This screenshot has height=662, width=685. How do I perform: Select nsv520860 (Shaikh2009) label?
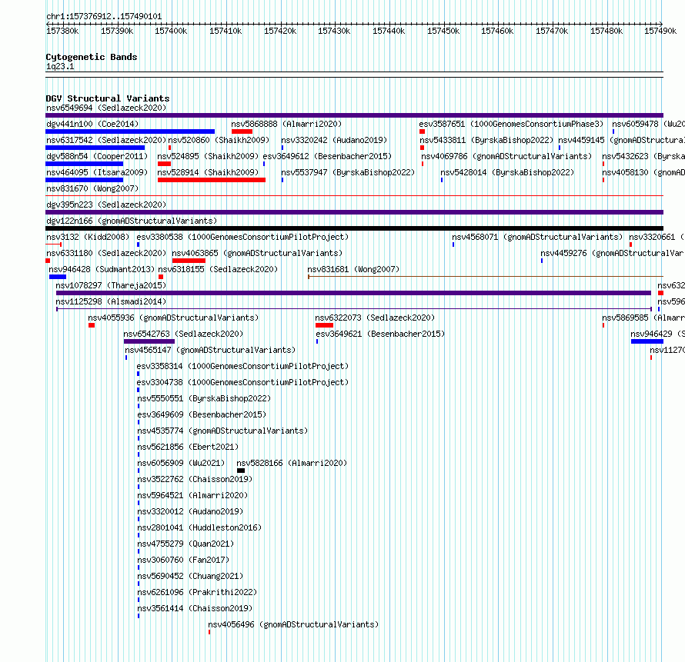[x=219, y=140]
